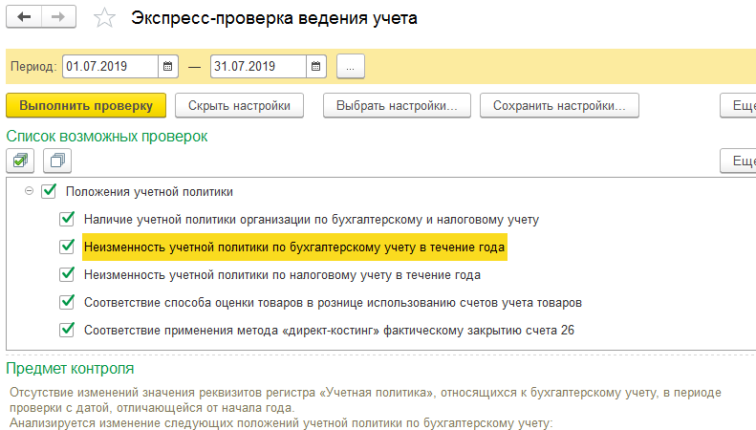Add page to favorites with star icon

click(105, 19)
